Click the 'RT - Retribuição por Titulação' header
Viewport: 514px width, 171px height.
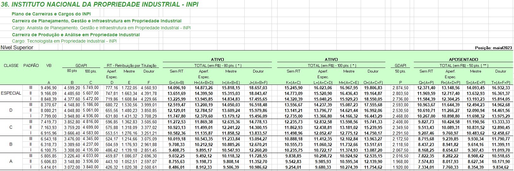click(x=132, y=66)
